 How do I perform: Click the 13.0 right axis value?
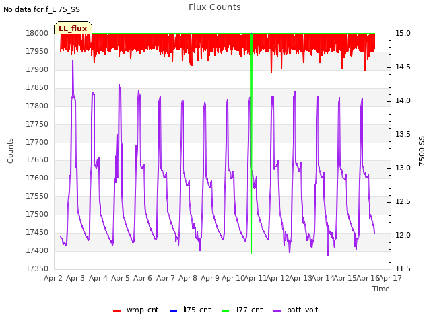pyautogui.click(x=403, y=168)
